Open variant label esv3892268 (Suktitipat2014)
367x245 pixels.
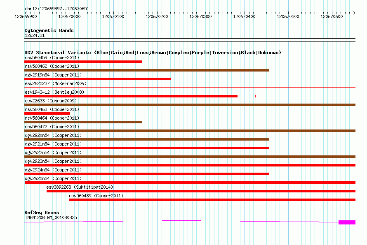[x=80, y=187]
